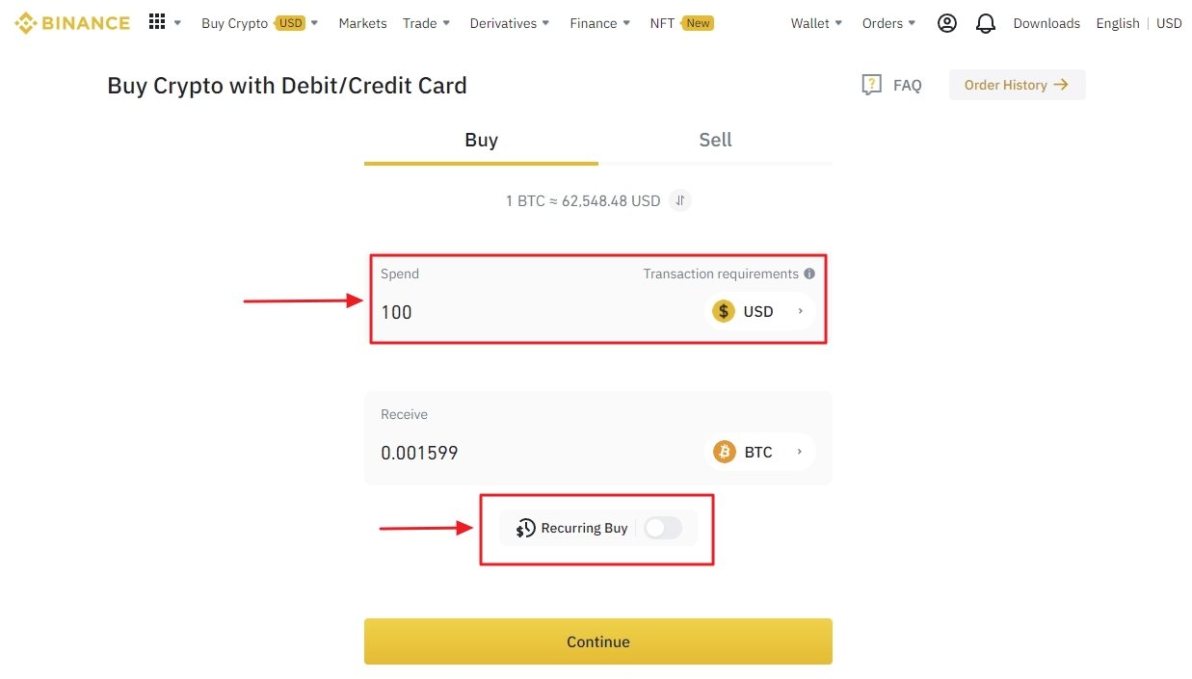
Task: Open the BTC receive currency selector
Action: pyautogui.click(x=760, y=451)
